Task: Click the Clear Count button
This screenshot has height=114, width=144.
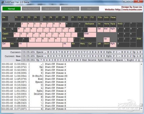Action: [x=51, y=9]
